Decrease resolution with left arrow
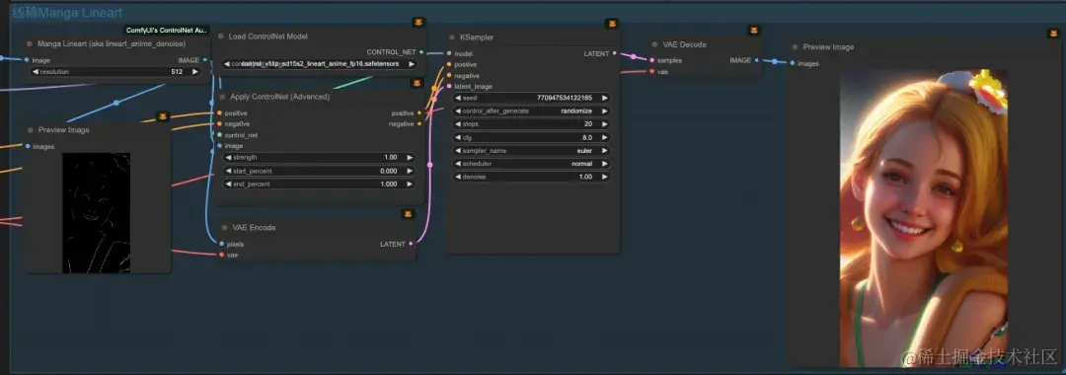1066x375 pixels. 37,71
